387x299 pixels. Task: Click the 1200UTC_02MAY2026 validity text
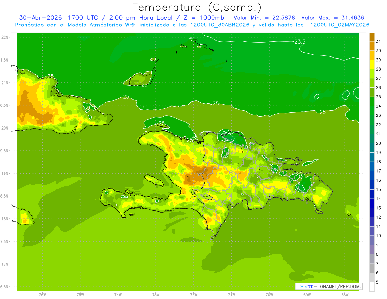(x=340, y=25)
